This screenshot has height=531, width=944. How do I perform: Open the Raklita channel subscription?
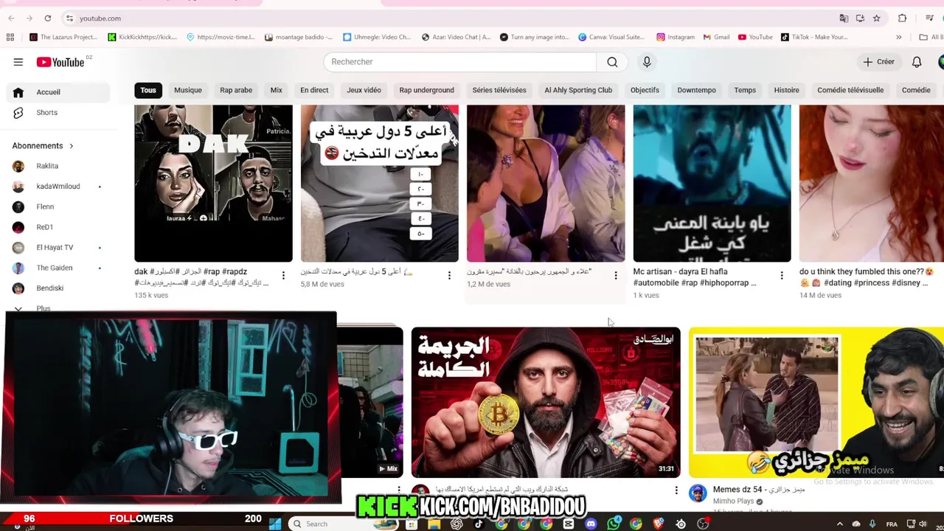click(x=58, y=166)
